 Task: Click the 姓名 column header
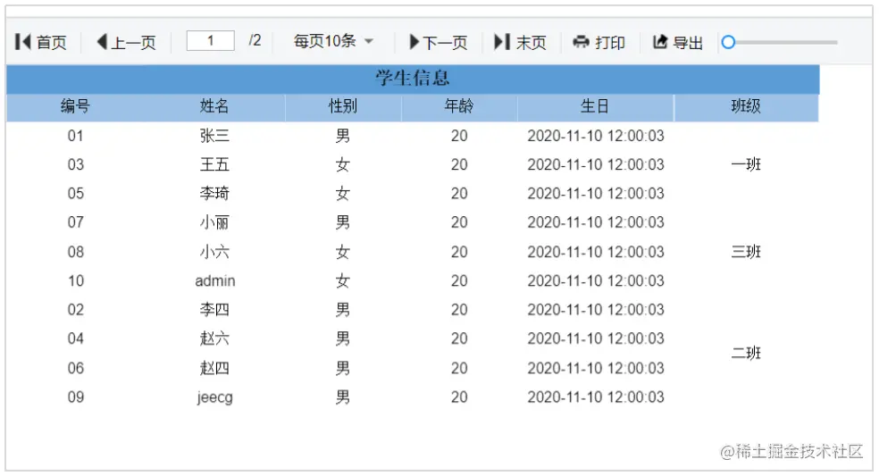tap(214, 106)
